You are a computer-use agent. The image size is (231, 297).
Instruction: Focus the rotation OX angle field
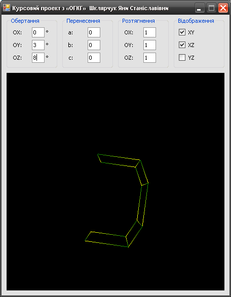38,32
